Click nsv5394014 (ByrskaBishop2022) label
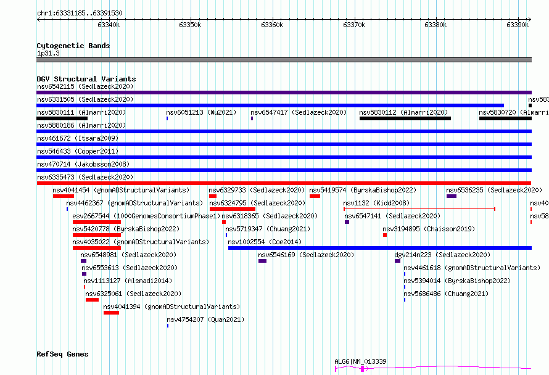The image size is (549, 375). [x=457, y=281]
